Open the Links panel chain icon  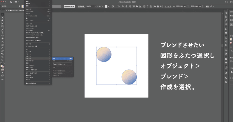[226, 50]
